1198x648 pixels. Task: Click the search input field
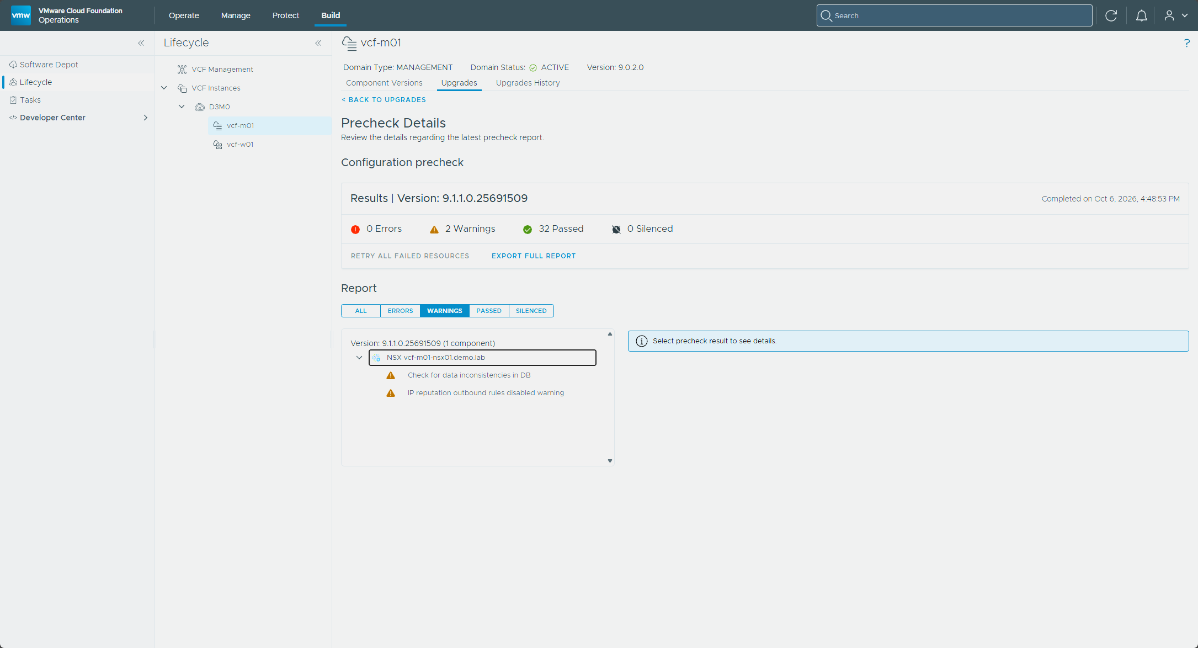[954, 15]
